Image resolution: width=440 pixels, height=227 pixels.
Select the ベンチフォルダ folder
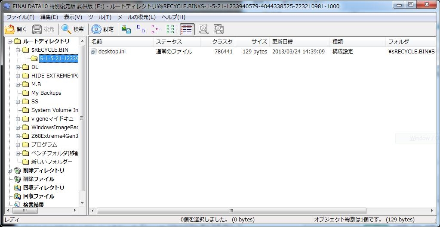click(x=55, y=153)
